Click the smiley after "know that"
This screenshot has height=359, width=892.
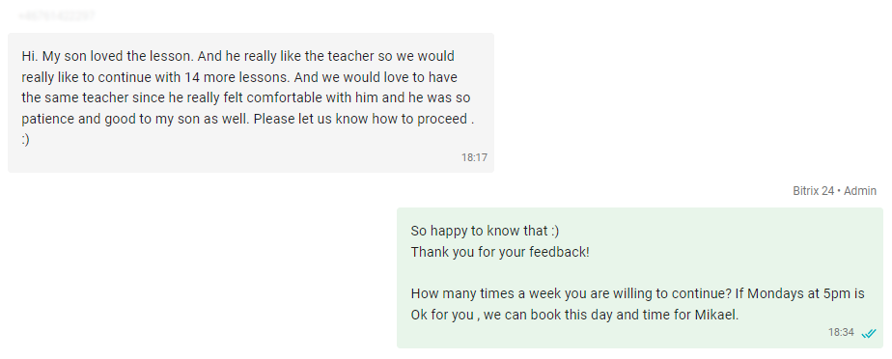(x=555, y=231)
